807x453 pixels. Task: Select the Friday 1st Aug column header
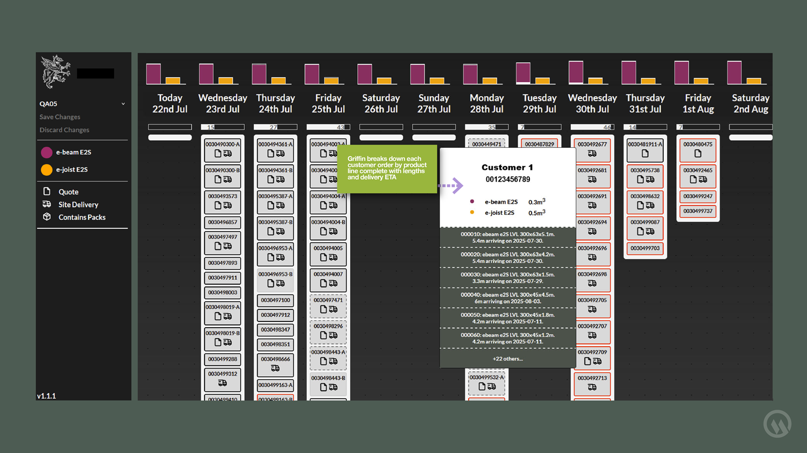[x=698, y=103]
